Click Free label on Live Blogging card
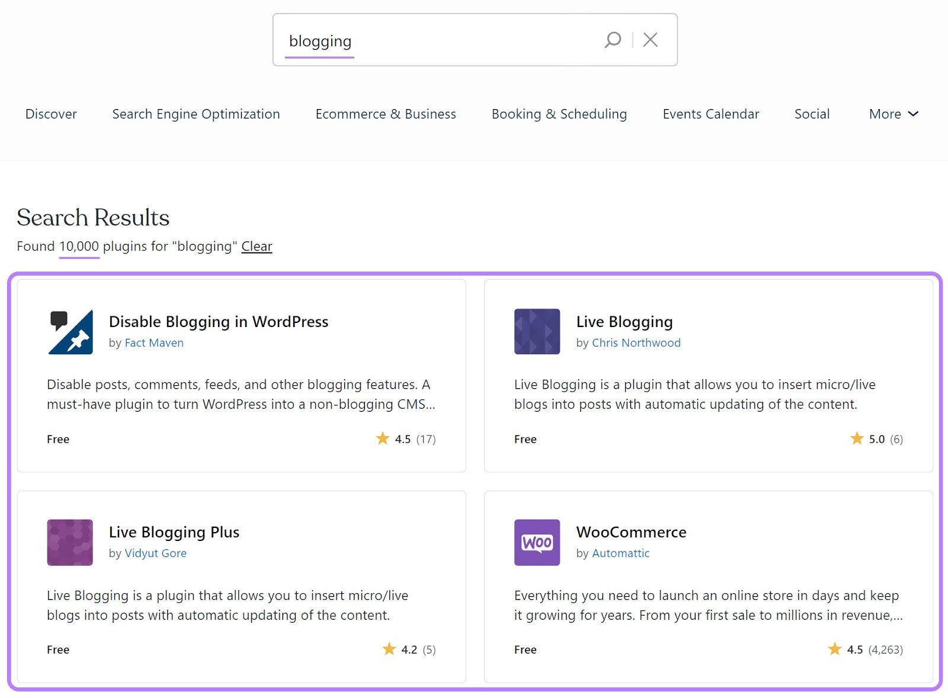Viewport: 948px width, 698px height. (525, 439)
